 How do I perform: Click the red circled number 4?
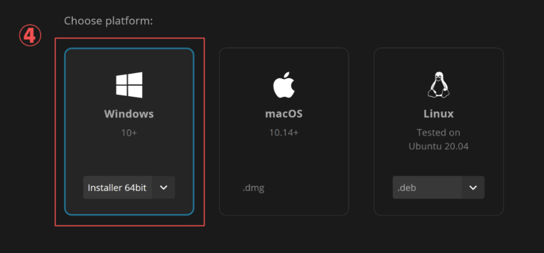click(x=30, y=35)
